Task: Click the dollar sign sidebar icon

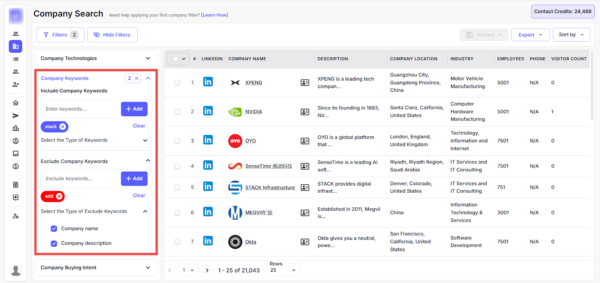Action: (16, 166)
